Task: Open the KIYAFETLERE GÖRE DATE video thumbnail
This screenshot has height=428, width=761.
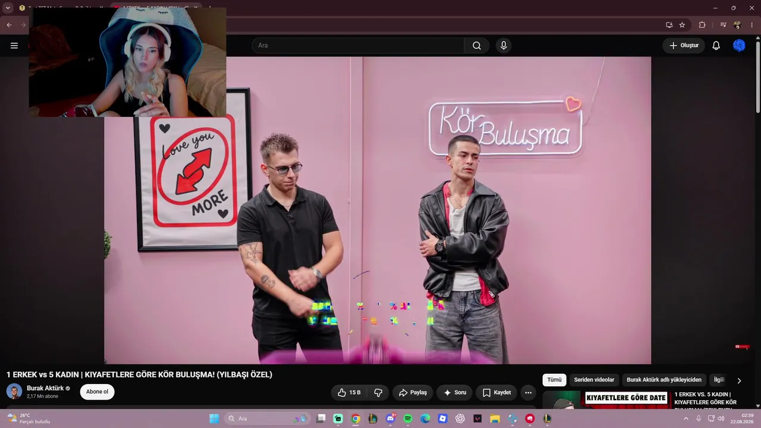Action: (x=606, y=399)
